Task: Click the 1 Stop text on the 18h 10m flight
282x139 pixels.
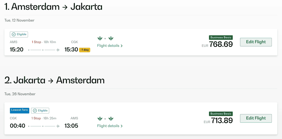Action: pos(36,42)
